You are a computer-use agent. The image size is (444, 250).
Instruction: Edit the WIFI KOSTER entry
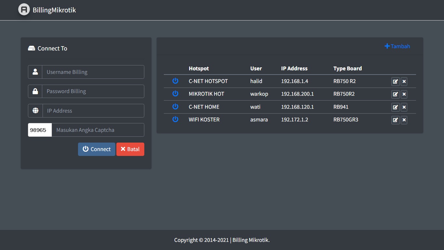(x=395, y=120)
